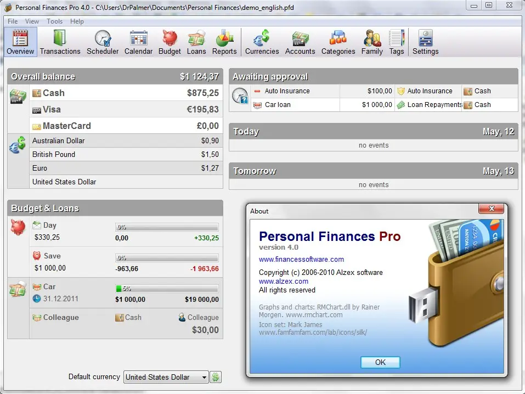Click the piggy bank icon in Budget & Loans
The height and width of the screenshot is (394, 525).
point(18,227)
